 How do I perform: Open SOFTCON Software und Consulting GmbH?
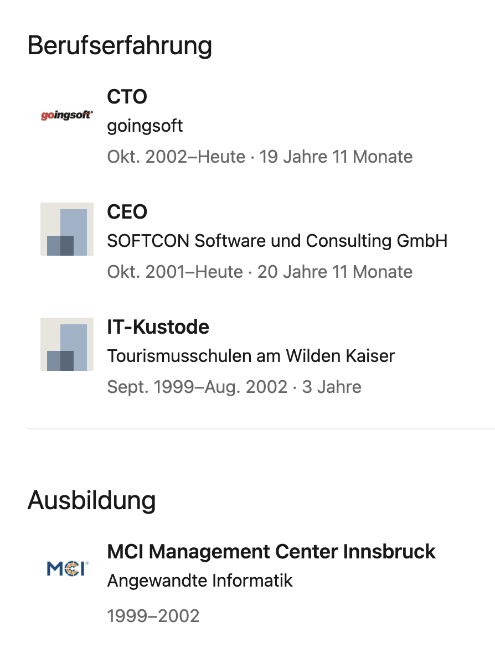[x=277, y=241]
